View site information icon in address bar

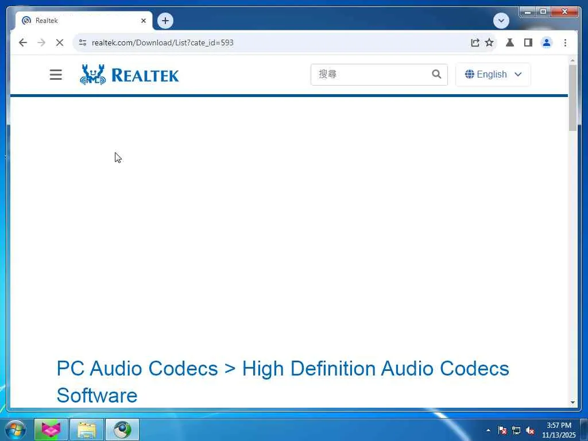click(x=83, y=42)
